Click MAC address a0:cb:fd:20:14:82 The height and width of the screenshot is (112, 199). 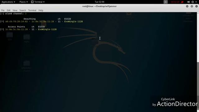point(16,21)
